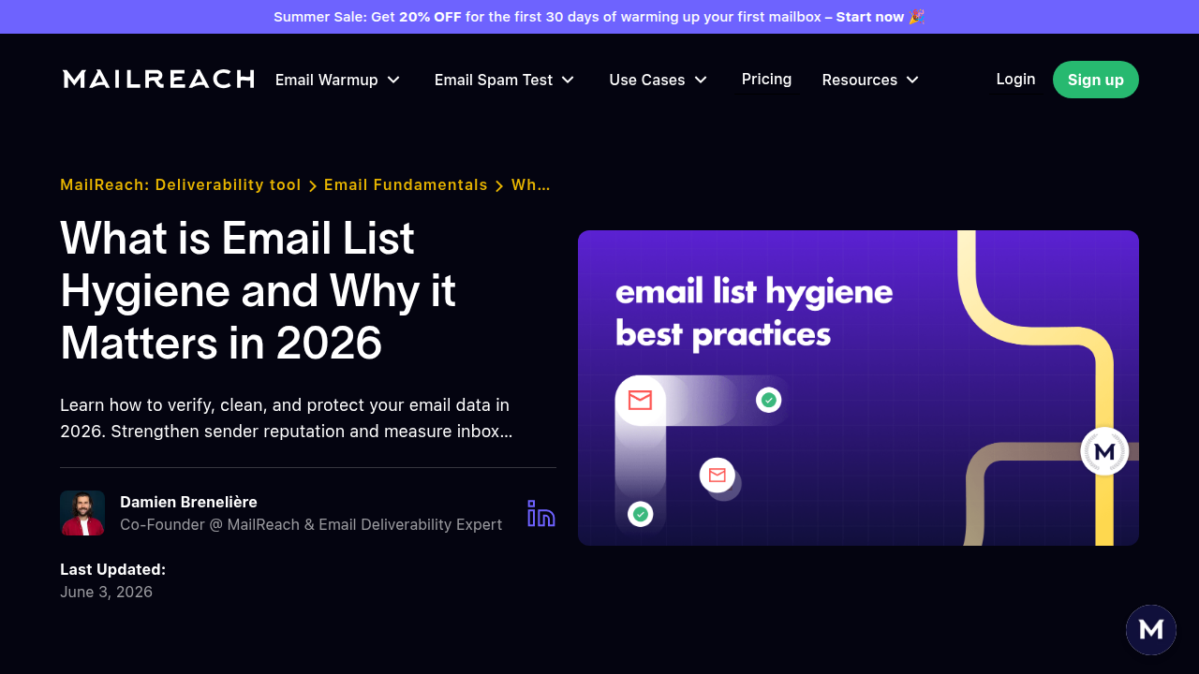Viewport: 1199px width, 674px height.
Task: Open the Email Spam Test menu label
Action: [x=494, y=80]
